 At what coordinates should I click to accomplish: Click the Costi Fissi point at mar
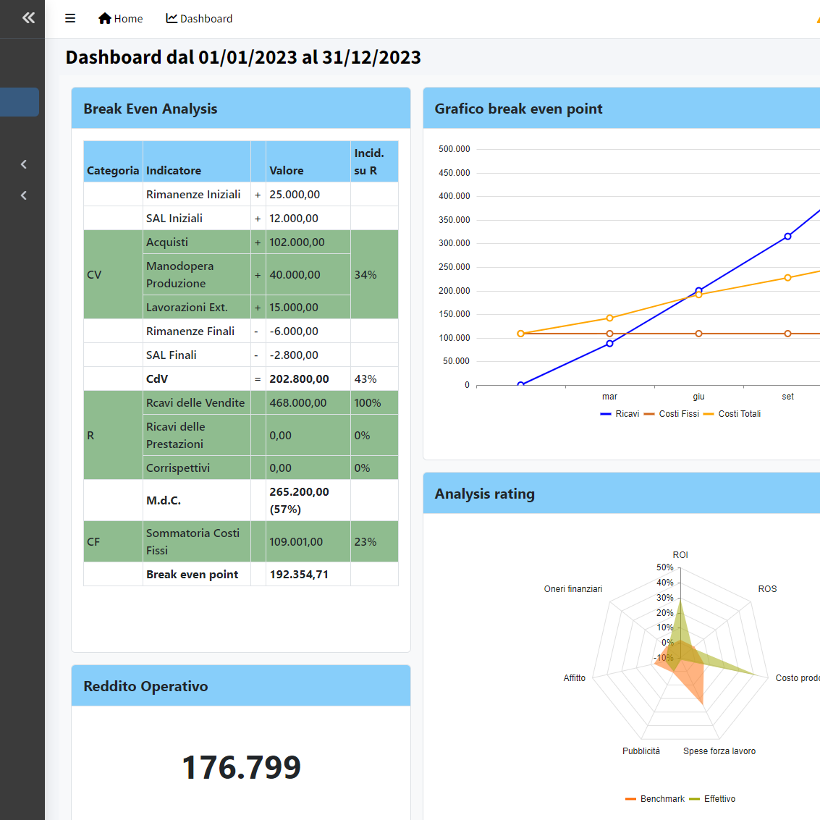click(609, 334)
